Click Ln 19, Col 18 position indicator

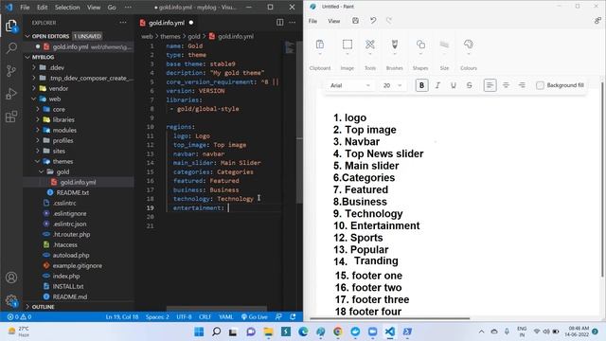122,317
